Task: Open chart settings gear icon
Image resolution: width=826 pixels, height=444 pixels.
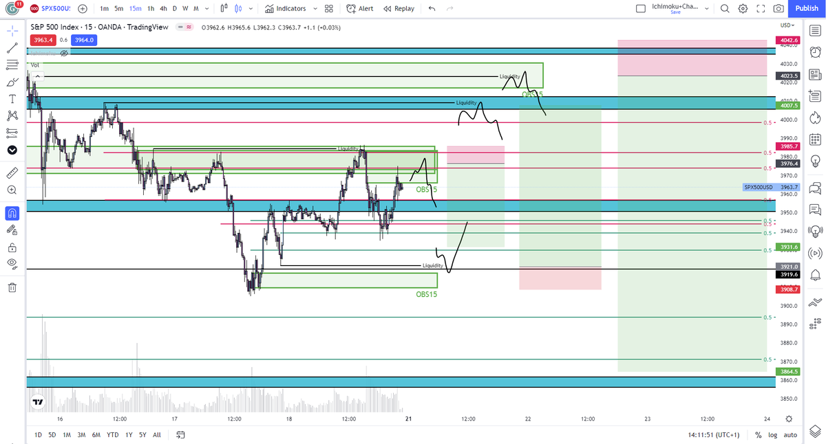Action: point(743,8)
